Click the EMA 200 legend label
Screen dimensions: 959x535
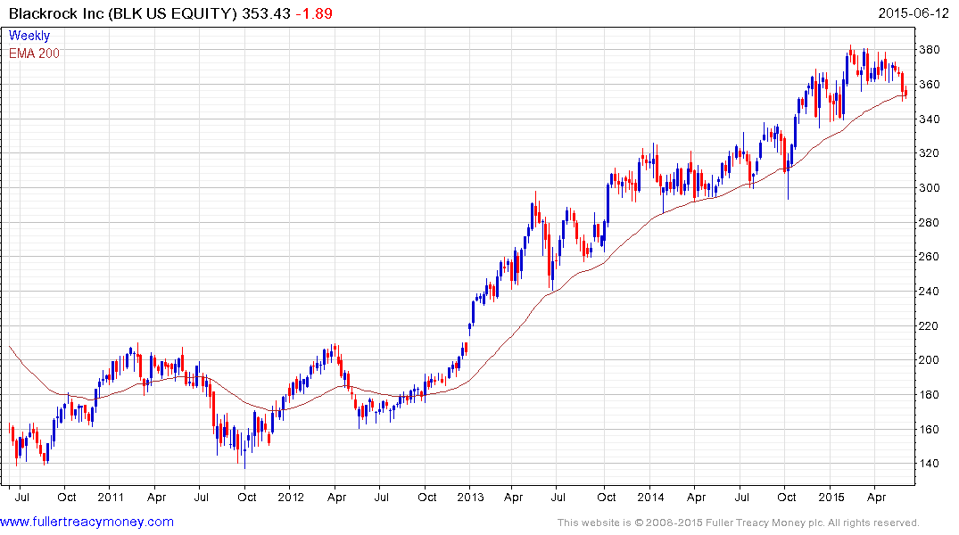(34, 53)
